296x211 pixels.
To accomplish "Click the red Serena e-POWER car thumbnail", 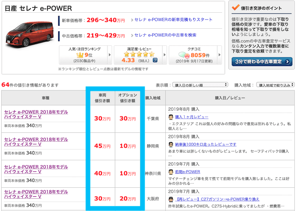I will coord(30,33).
